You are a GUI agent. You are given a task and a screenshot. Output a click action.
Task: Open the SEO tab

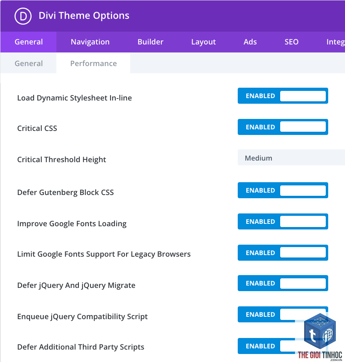[x=291, y=42]
